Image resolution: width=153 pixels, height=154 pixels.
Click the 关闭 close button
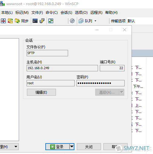click(x=89, y=147)
